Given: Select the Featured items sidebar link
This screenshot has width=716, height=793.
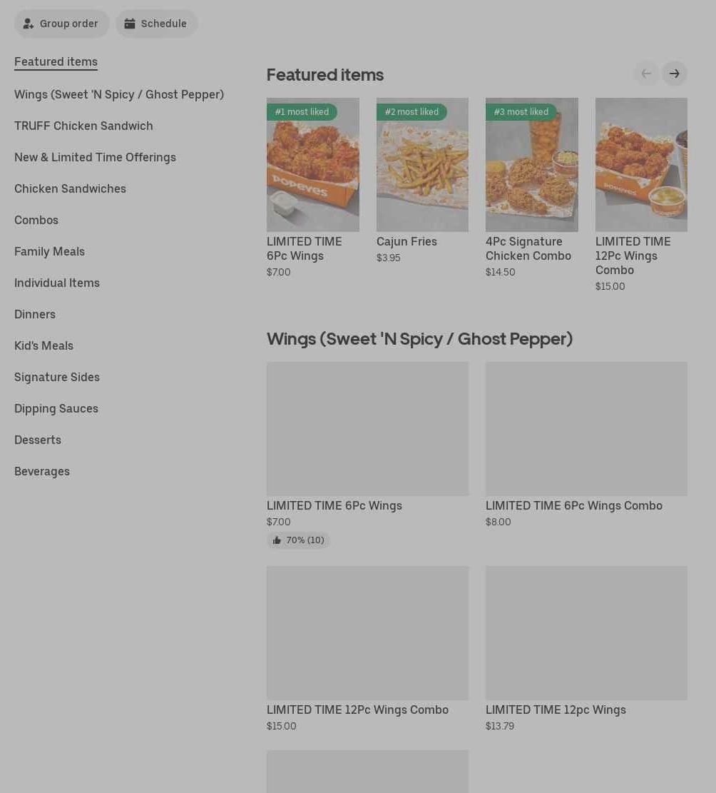Looking at the screenshot, I should (x=56, y=61).
